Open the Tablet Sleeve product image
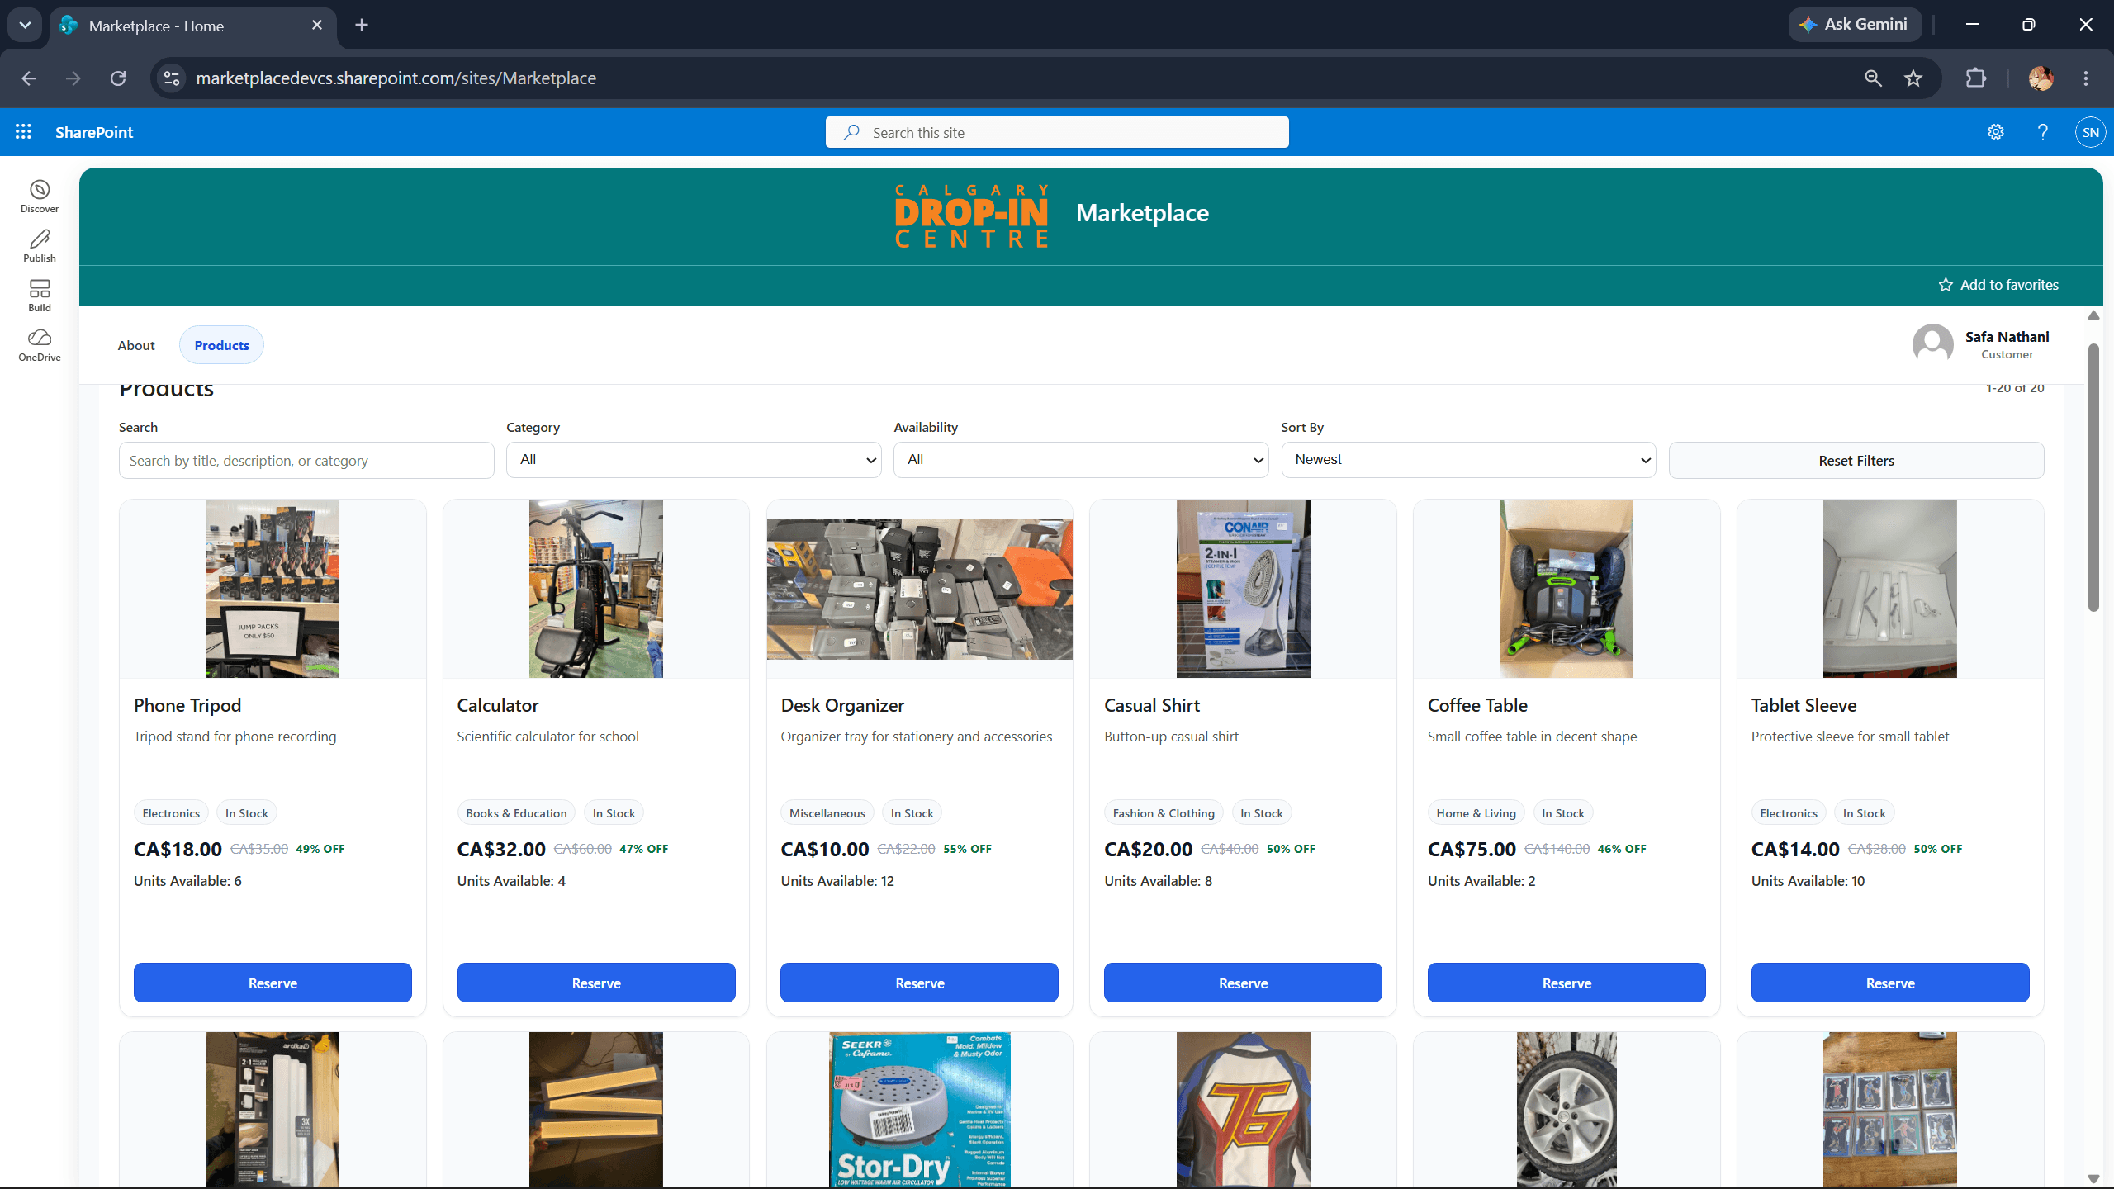This screenshot has width=2114, height=1189. pos(1890,589)
